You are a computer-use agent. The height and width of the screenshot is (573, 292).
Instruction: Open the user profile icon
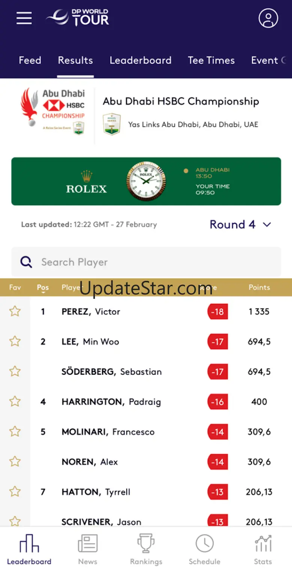click(268, 18)
